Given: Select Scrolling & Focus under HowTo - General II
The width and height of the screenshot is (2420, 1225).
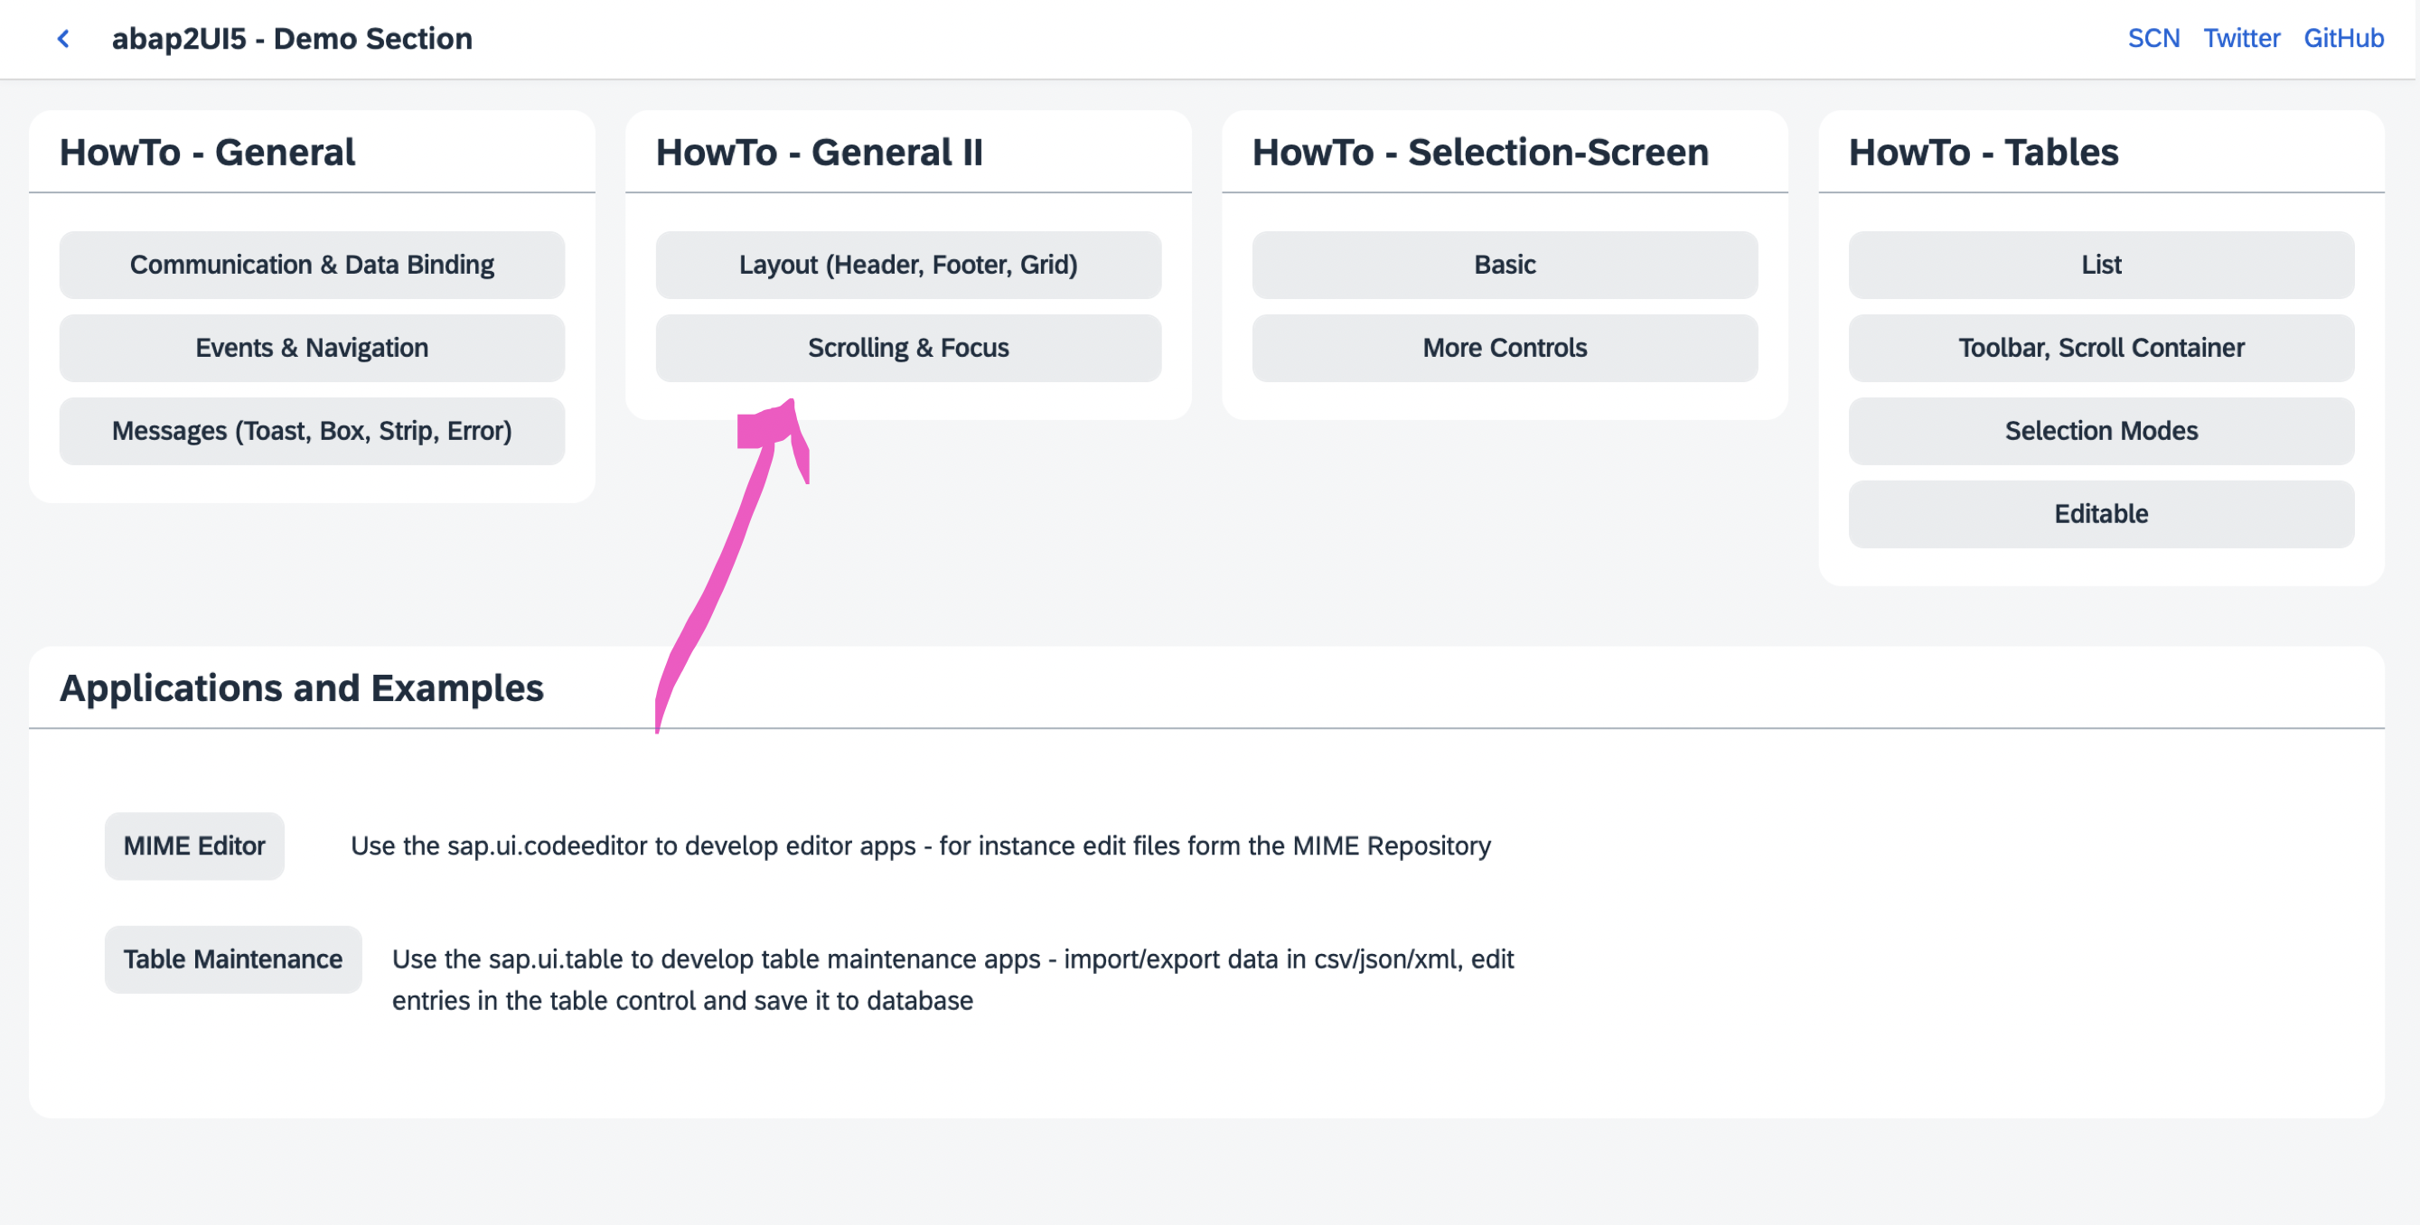Looking at the screenshot, I should [907, 348].
